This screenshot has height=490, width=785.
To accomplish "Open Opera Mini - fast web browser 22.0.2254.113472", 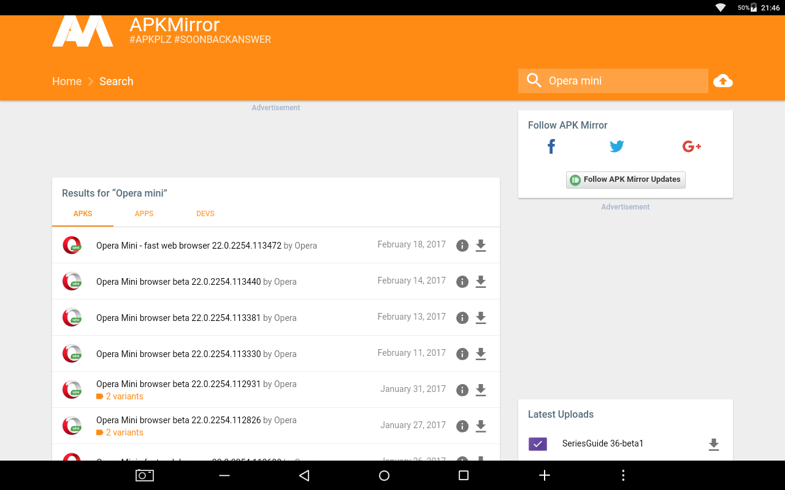I will click(x=189, y=246).
